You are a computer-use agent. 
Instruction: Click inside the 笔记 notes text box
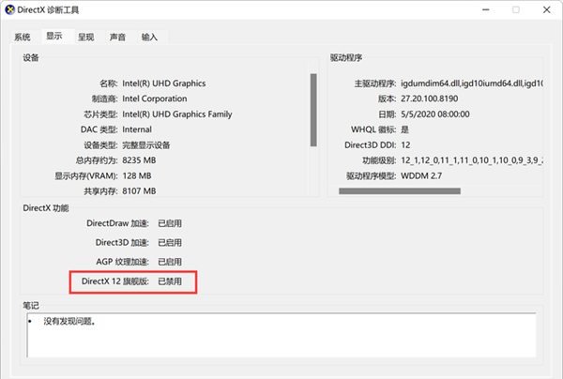281,335
